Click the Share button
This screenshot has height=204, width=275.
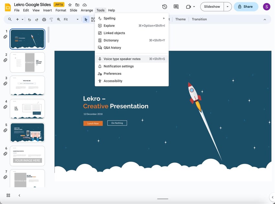(246, 6)
